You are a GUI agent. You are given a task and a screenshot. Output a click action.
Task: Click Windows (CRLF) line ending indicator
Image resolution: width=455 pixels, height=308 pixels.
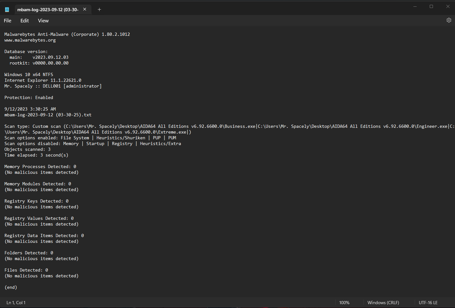[x=383, y=303]
